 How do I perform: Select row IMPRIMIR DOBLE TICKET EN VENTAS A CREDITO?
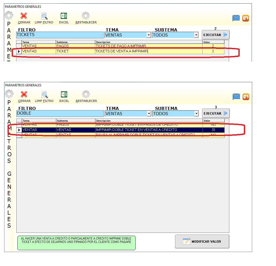[136, 130]
